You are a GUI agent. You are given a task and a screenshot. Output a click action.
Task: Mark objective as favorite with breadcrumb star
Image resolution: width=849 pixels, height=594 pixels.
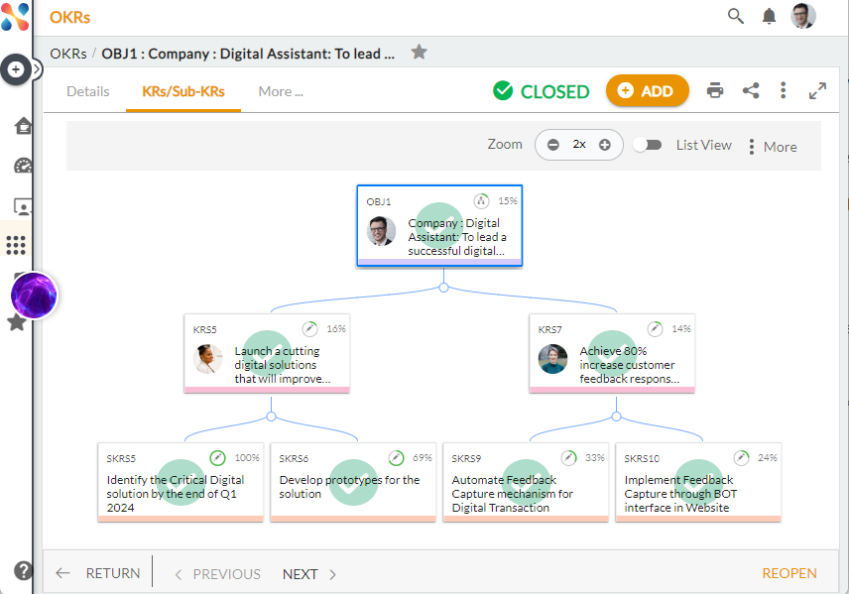420,53
